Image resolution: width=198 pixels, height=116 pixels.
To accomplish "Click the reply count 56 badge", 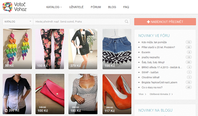I will (x=189, y=62).
